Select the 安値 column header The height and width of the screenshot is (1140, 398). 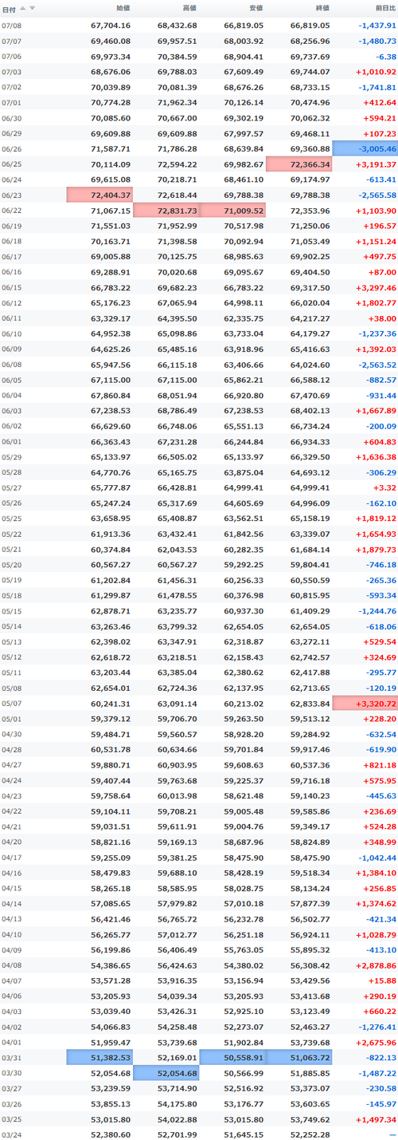[x=256, y=9]
